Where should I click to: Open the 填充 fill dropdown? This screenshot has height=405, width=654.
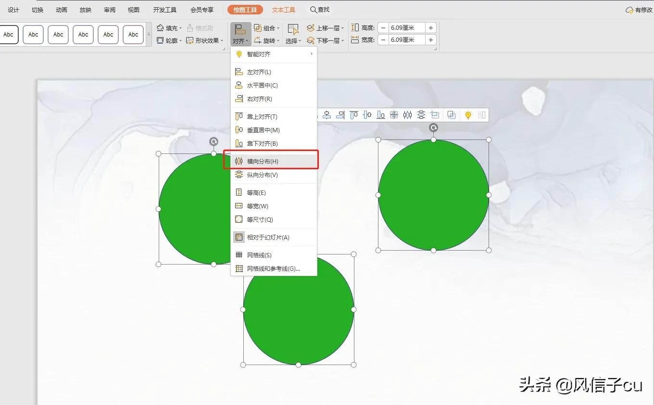point(169,28)
